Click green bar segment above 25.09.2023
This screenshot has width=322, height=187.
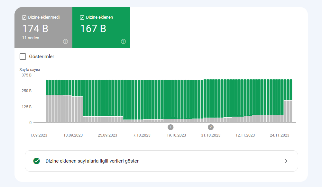click(107, 98)
